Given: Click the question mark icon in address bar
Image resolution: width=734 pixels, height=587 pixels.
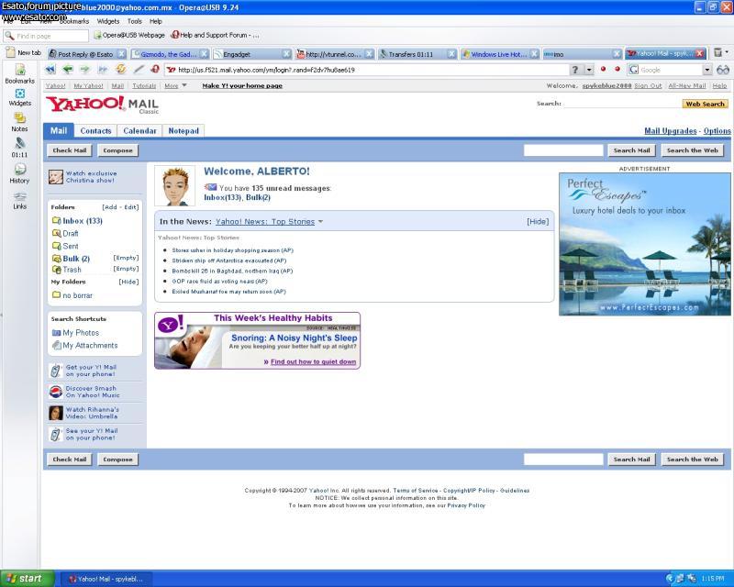Looking at the screenshot, I should pos(575,70).
